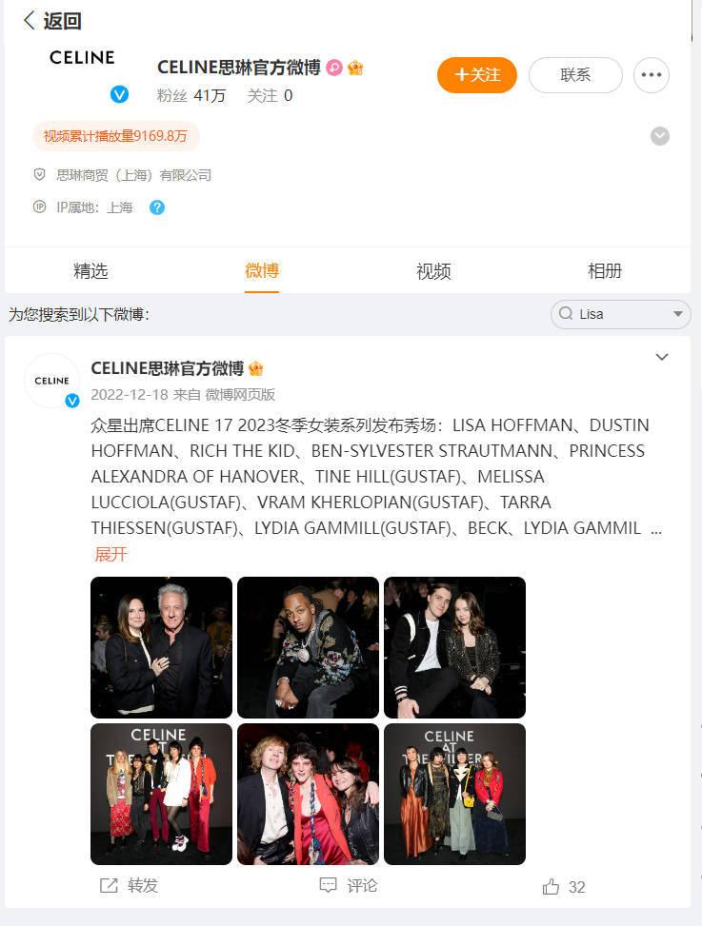Open the three-dot more options menu

(x=652, y=75)
